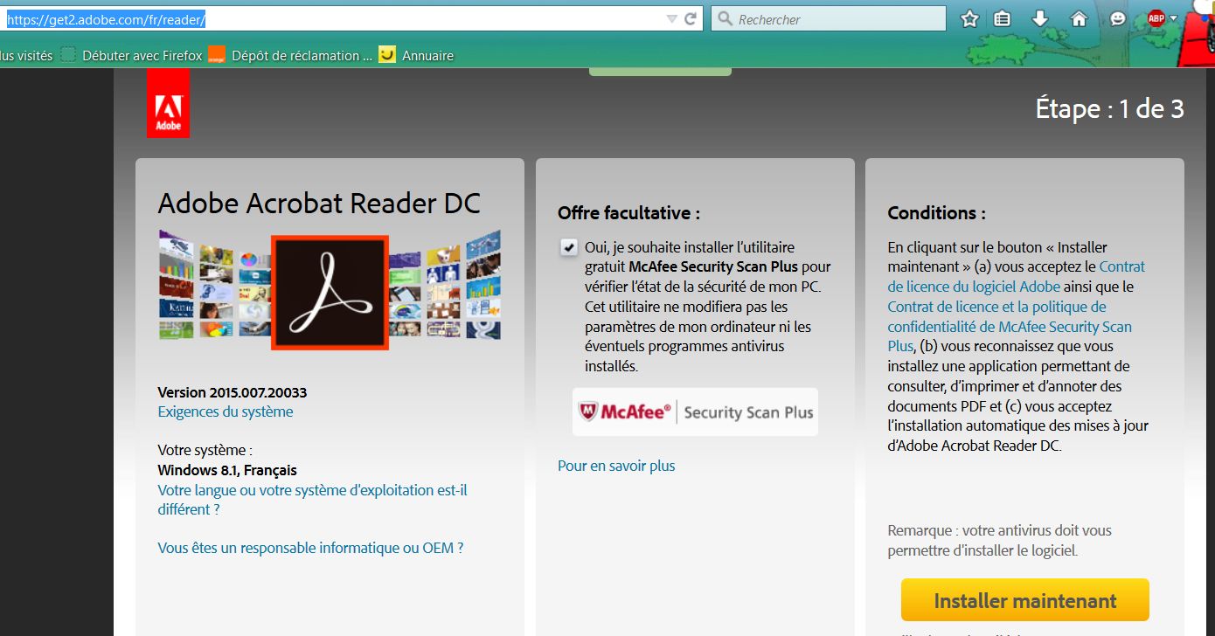This screenshot has height=636, width=1215.
Task: Click the Adblock Plus ABP icon
Action: [1156, 18]
